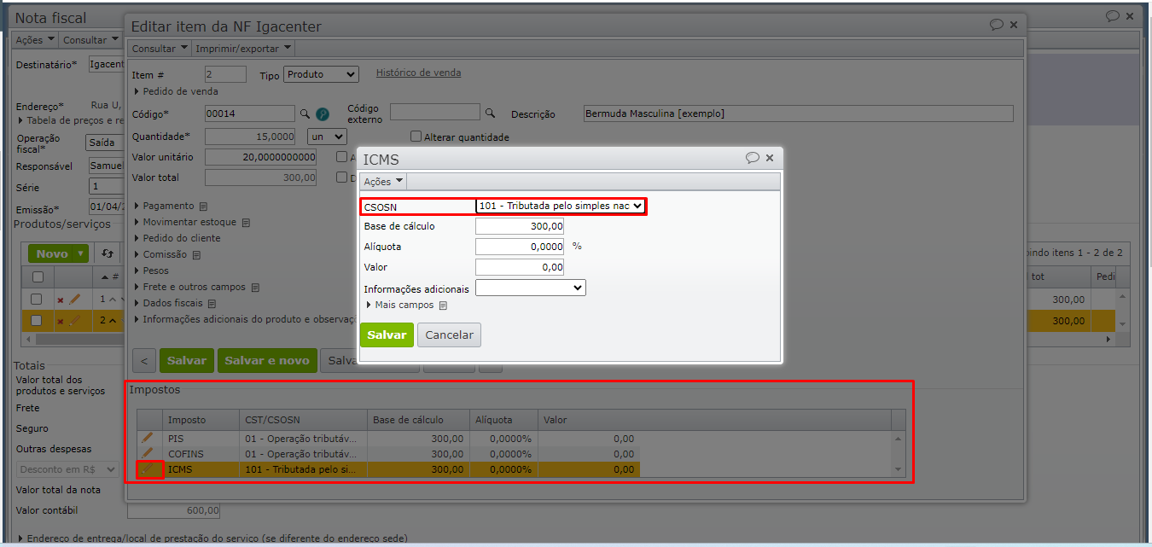This screenshot has height=547, width=1152.
Task: Click comment bubble in Editar item window
Action: click(996, 25)
